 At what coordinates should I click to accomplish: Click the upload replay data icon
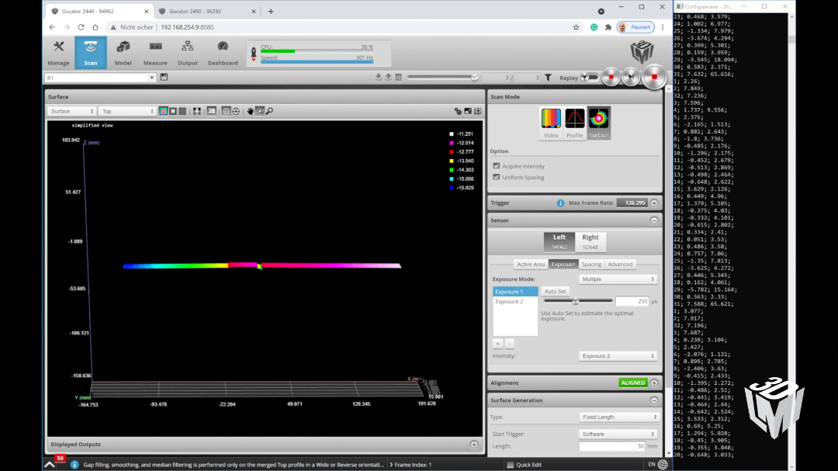(389, 77)
